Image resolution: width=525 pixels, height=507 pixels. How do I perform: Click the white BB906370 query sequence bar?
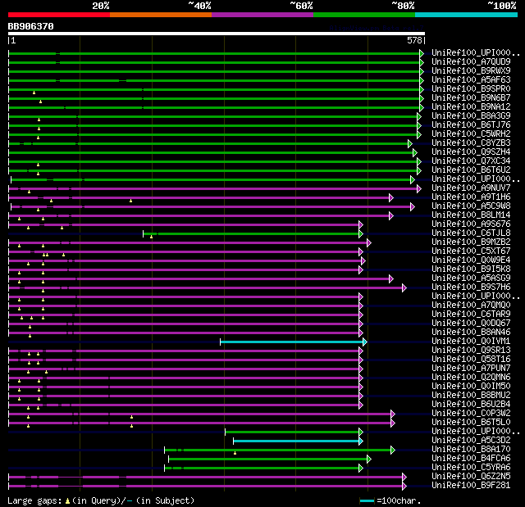(217, 34)
